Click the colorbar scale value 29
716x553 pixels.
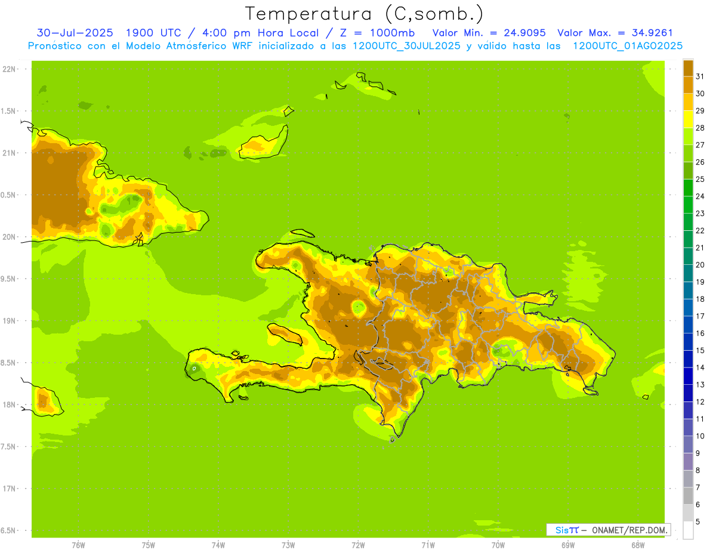coord(700,110)
